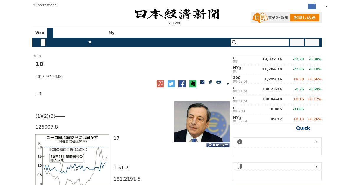Select the -0.38% change value
Screen dimensions: 354x185
315,59
